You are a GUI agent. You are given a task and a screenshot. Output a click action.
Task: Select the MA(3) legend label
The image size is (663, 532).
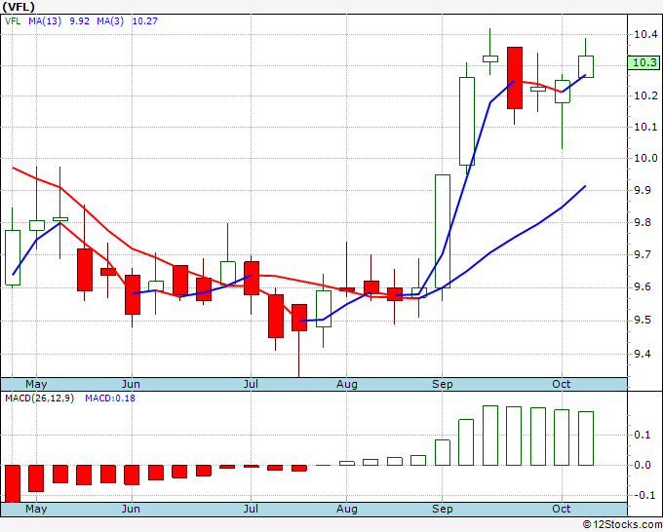click(x=110, y=20)
